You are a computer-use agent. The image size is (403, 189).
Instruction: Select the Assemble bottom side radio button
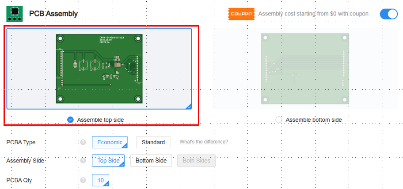click(278, 120)
